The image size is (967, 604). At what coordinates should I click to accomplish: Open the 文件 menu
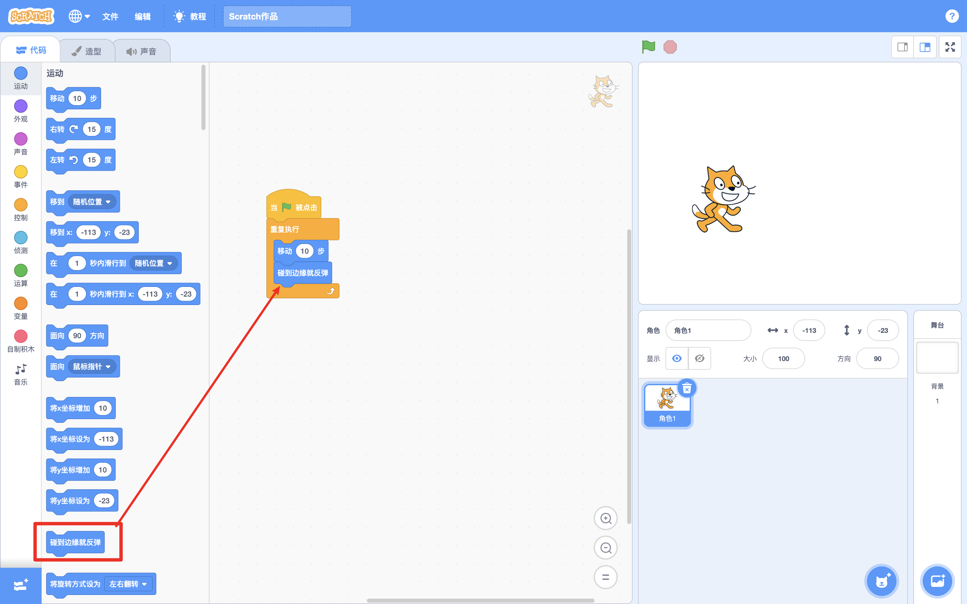click(110, 16)
